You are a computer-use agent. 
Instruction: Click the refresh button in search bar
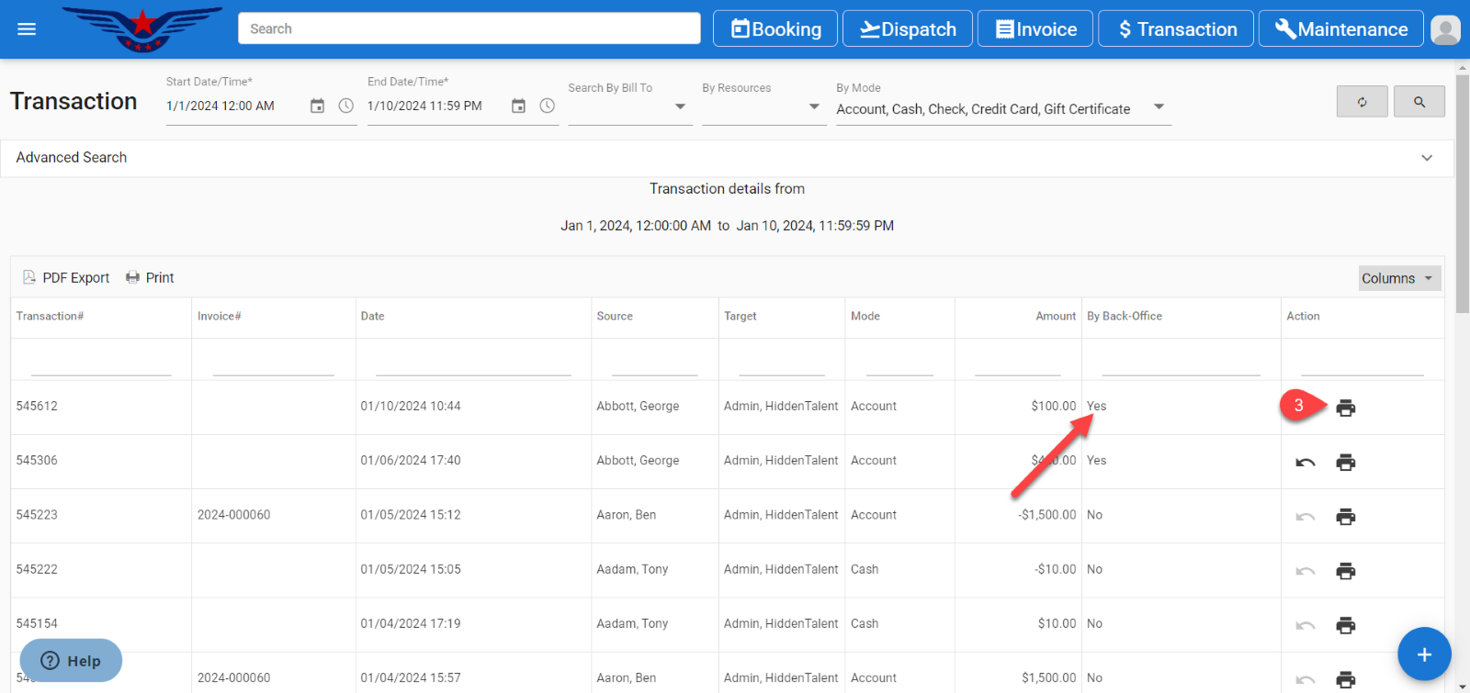pos(1362,102)
